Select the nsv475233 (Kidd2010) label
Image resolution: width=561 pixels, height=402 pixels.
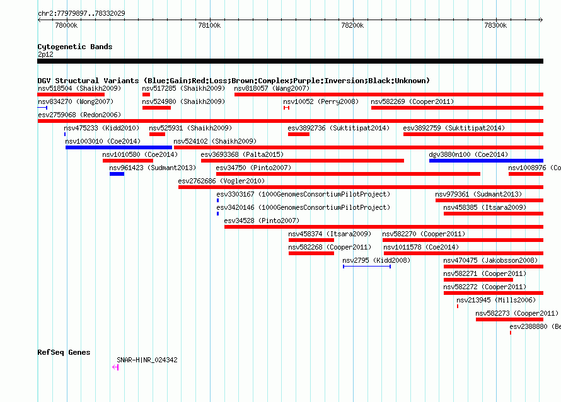(x=101, y=128)
